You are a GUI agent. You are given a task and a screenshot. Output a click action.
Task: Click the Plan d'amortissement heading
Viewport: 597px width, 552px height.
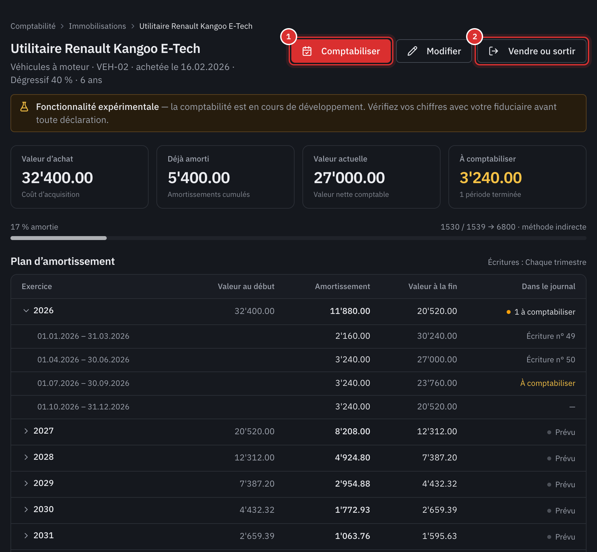pyautogui.click(x=63, y=261)
